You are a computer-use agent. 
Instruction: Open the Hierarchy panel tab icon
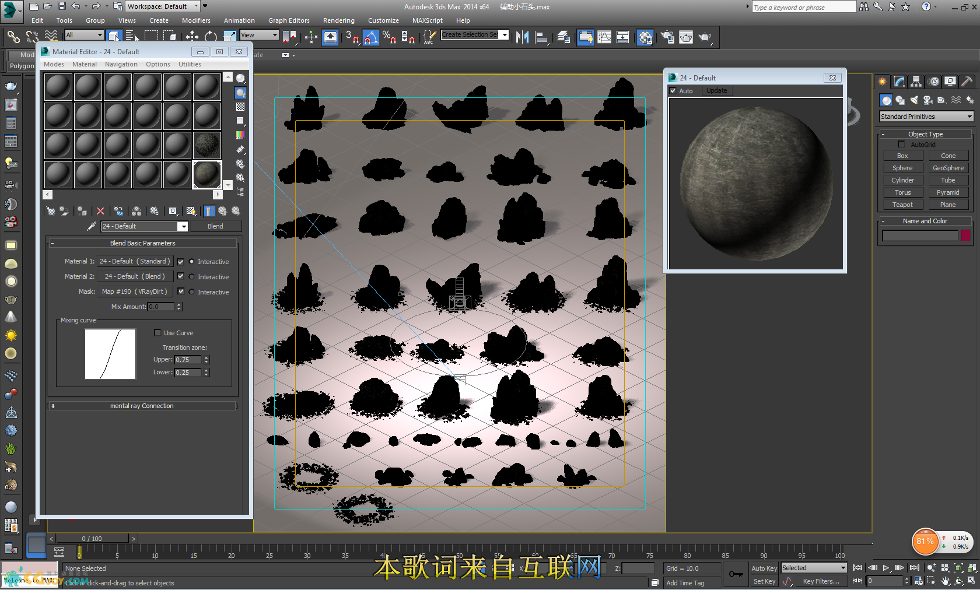click(x=916, y=82)
